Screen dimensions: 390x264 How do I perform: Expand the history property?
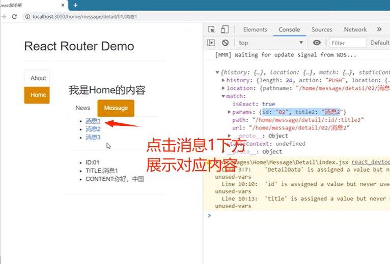coord(223,80)
